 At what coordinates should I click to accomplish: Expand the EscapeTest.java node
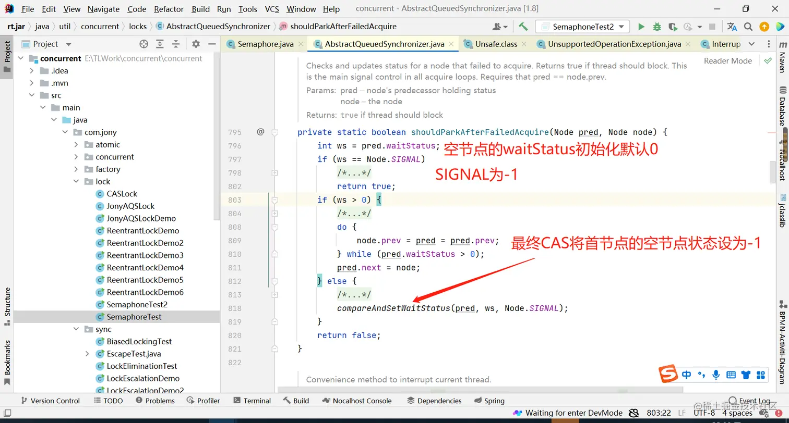pos(87,354)
